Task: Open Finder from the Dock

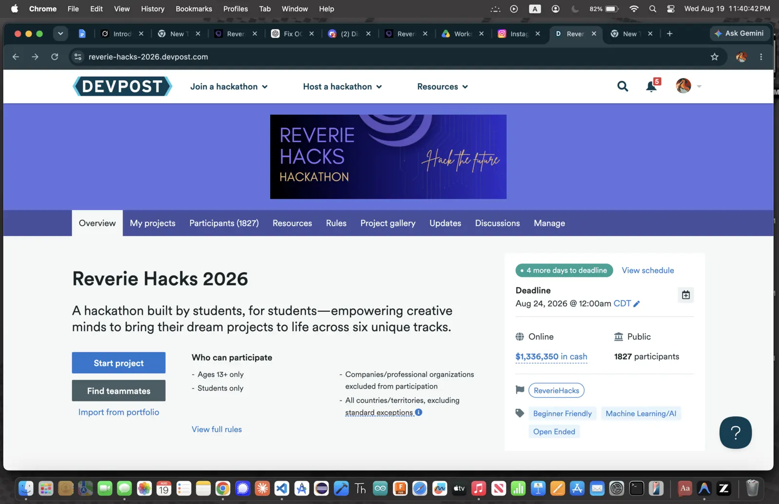Action: pos(26,488)
